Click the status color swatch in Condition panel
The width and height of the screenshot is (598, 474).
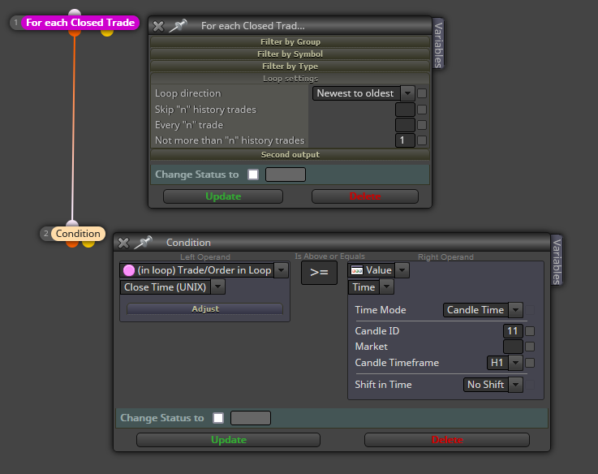251,418
